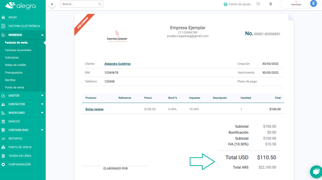This screenshot has width=322, height=180.
Task: Click the help question mark icon
Action: [225, 4]
